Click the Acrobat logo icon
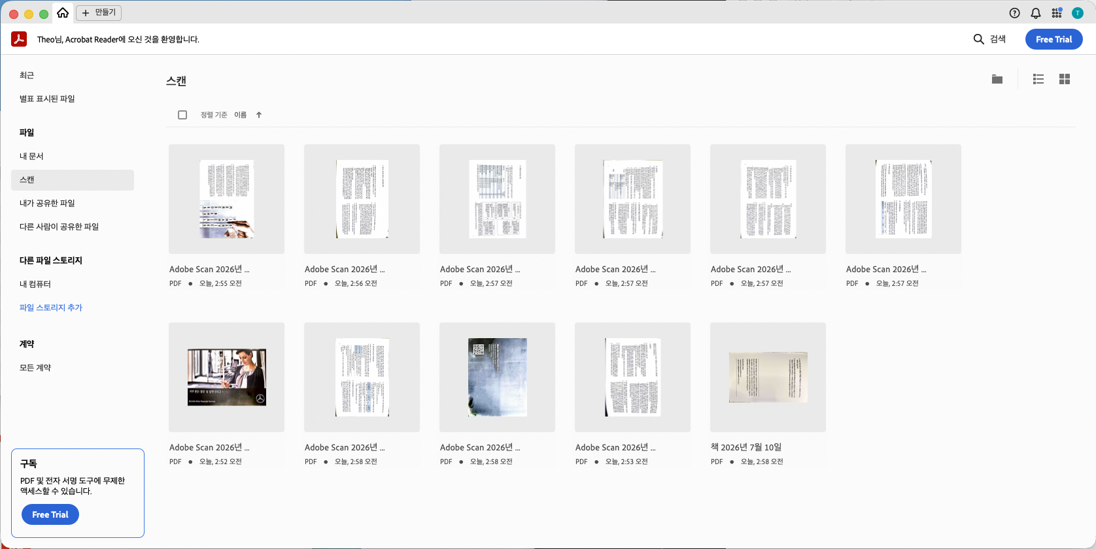This screenshot has height=549, width=1096. pos(19,39)
